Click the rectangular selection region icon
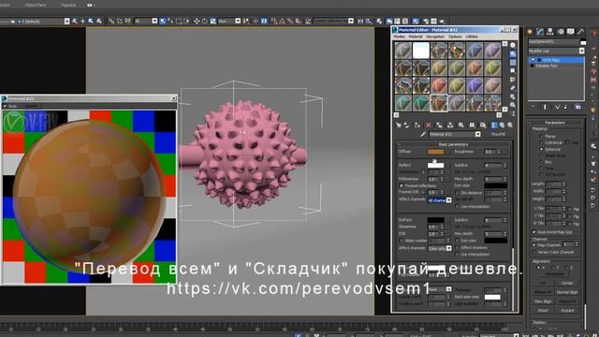This screenshot has height=337, width=599. [179, 21]
